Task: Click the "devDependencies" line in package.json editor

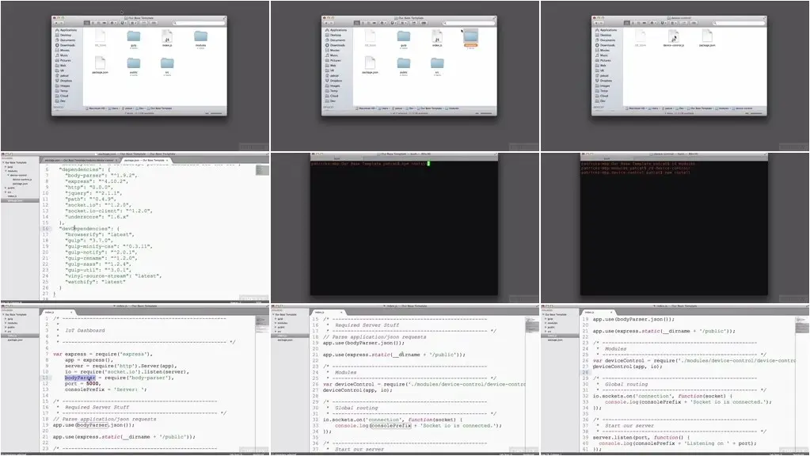Action: (x=89, y=228)
